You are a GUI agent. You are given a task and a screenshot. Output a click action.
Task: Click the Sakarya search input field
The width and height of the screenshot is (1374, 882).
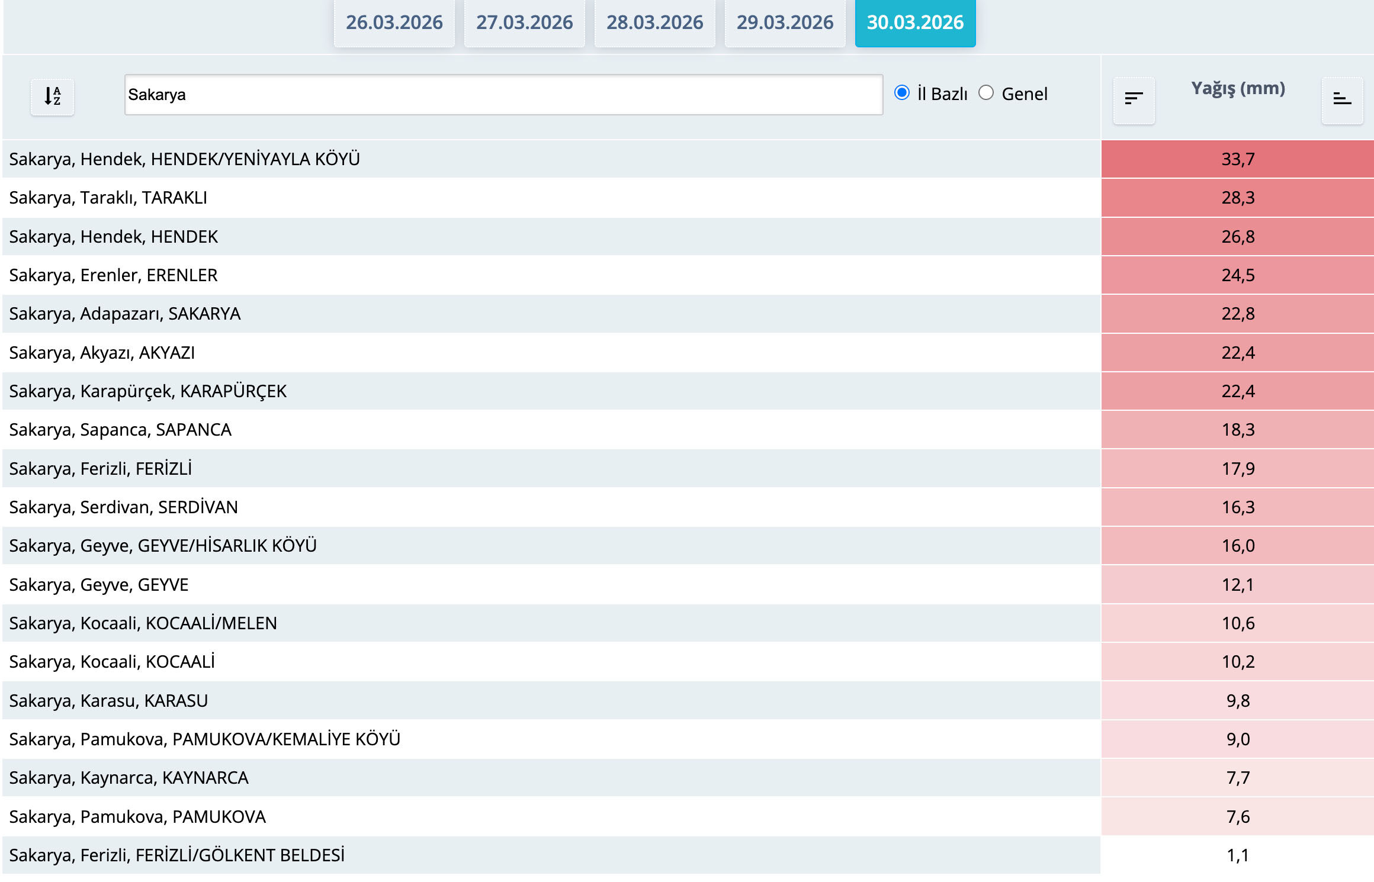pos(503,95)
